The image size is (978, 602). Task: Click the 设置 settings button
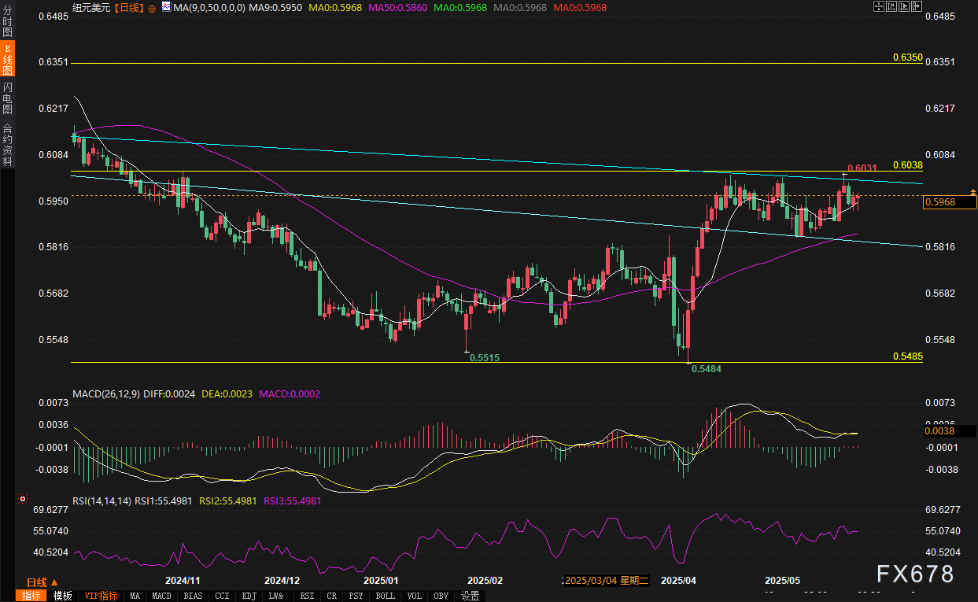[x=471, y=596]
